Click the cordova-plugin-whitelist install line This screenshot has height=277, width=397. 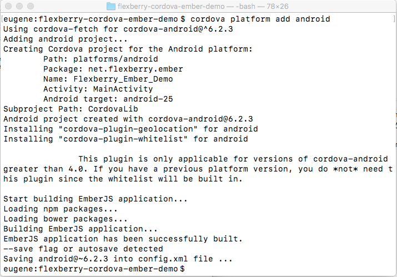tap(125, 139)
